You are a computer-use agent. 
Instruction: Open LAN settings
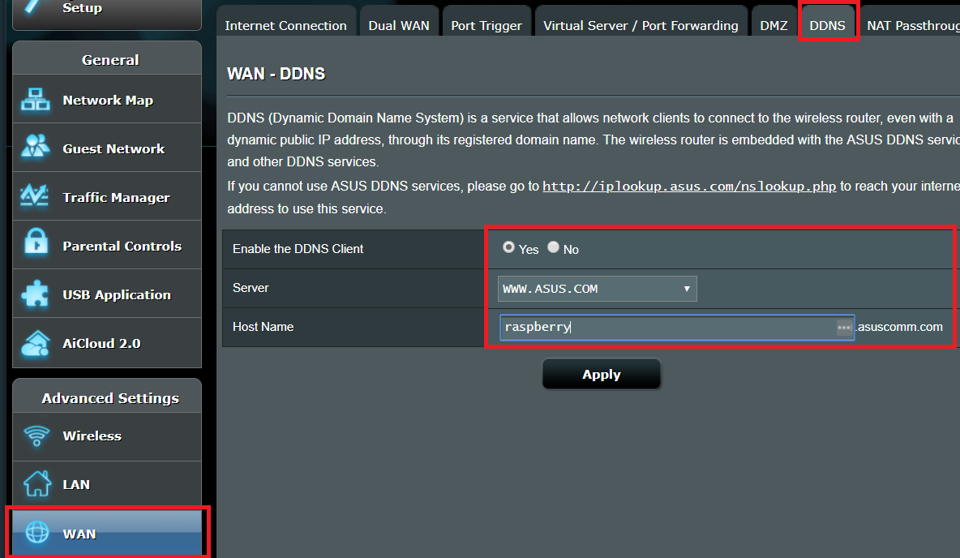(107, 484)
